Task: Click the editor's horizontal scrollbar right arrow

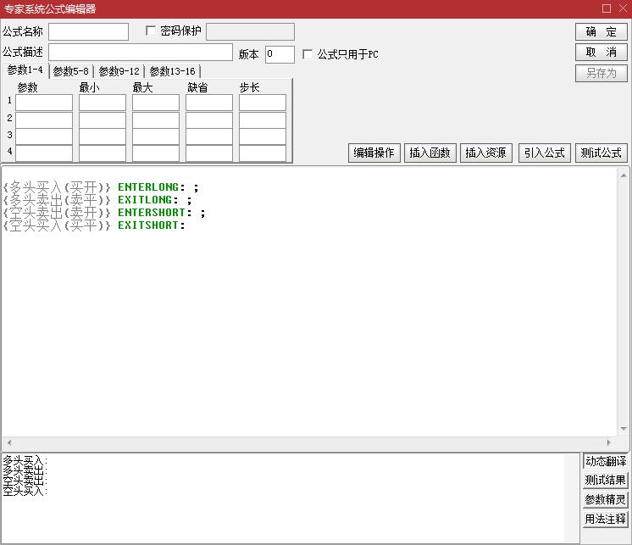Action: point(609,443)
